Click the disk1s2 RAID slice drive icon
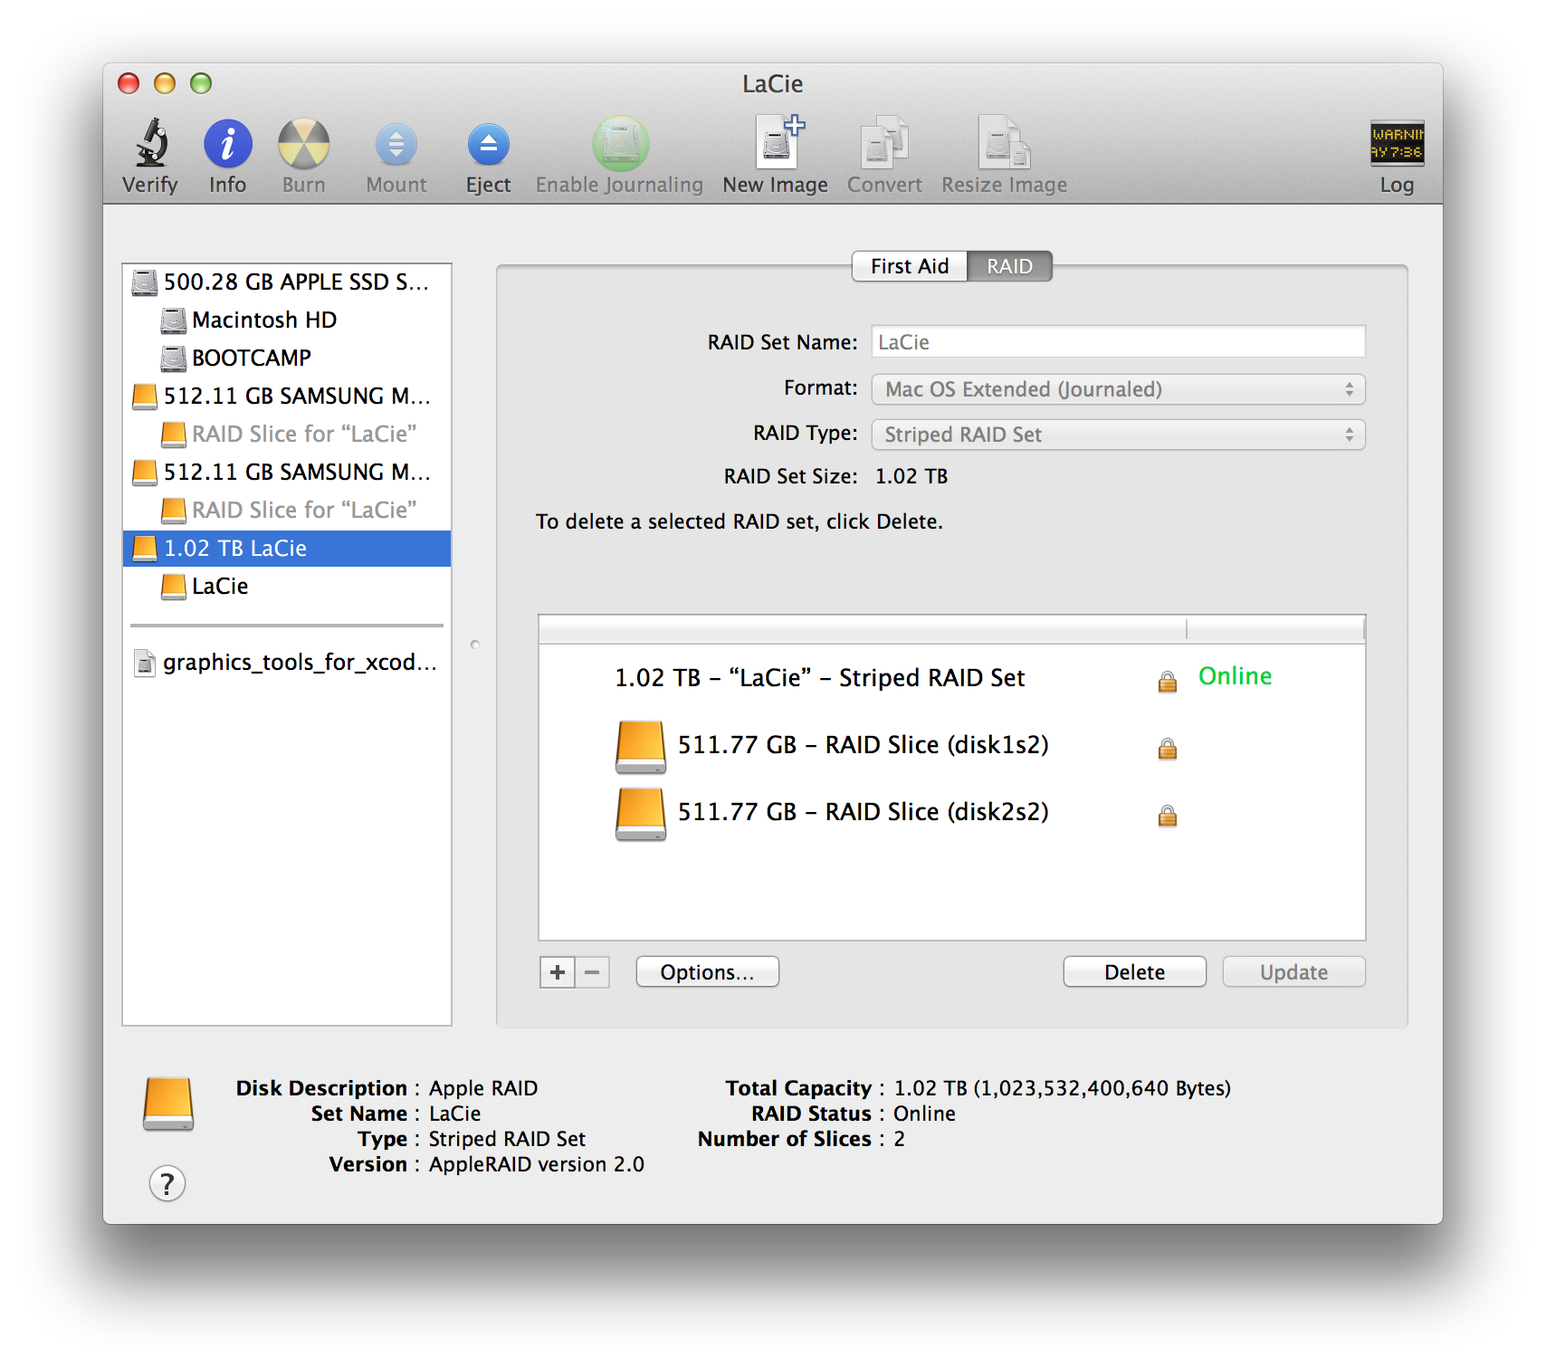This screenshot has height=1367, width=1546. pyautogui.click(x=641, y=747)
